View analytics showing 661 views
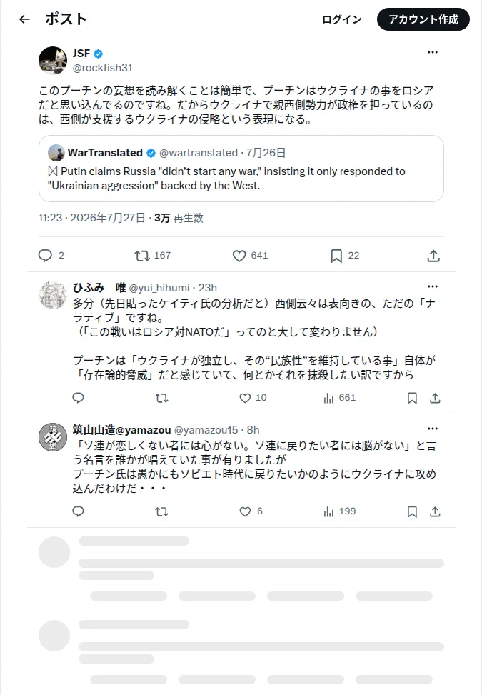Viewport: 482px width, 695px height. click(339, 398)
